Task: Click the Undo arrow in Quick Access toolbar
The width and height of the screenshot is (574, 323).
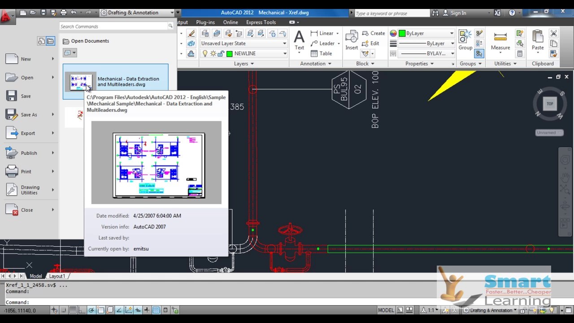Action: click(x=74, y=13)
